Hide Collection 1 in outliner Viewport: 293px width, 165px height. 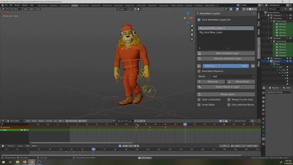point(290,15)
